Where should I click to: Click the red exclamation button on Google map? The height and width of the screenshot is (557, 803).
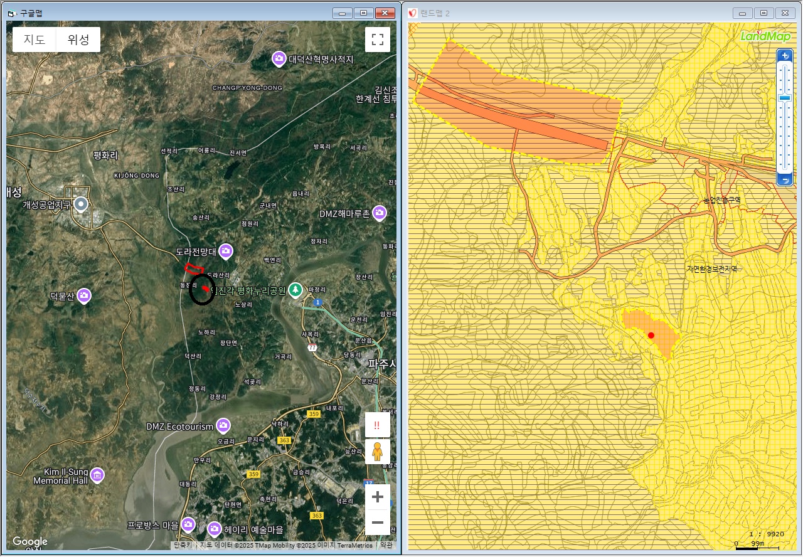tap(377, 425)
